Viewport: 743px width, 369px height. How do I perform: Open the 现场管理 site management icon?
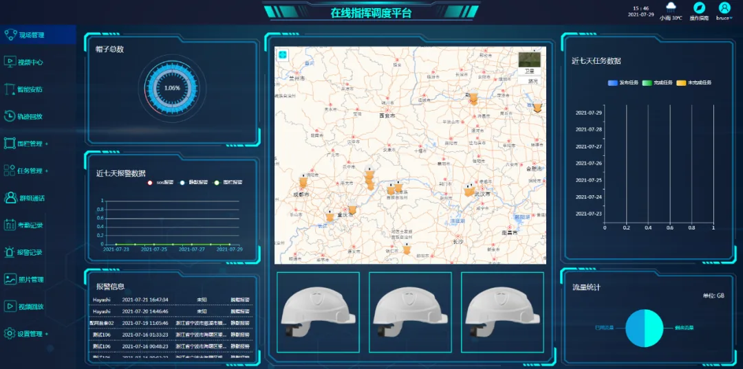coord(10,34)
